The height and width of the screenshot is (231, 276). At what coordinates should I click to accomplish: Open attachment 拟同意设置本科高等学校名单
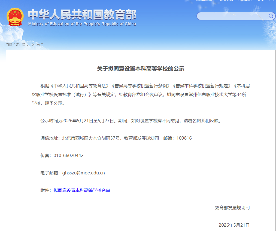(82, 190)
